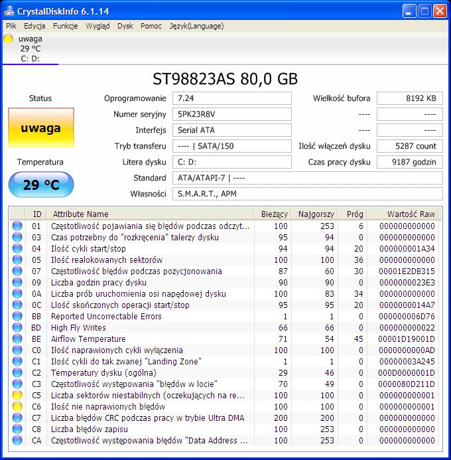The height and width of the screenshot is (460, 451).
Task: Click the status icon for Reported Uncorrectable Errors
Action: [x=17, y=316]
